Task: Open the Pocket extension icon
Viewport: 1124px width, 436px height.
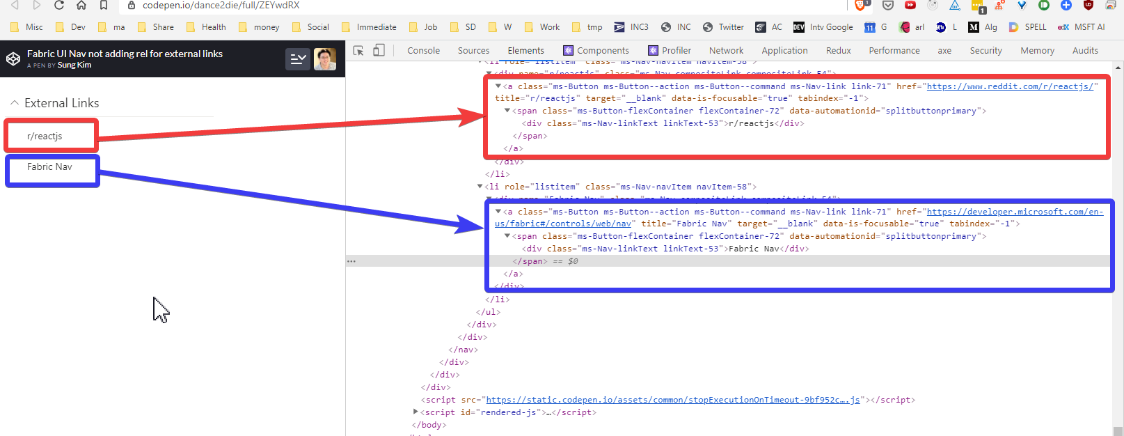Action: [887, 5]
